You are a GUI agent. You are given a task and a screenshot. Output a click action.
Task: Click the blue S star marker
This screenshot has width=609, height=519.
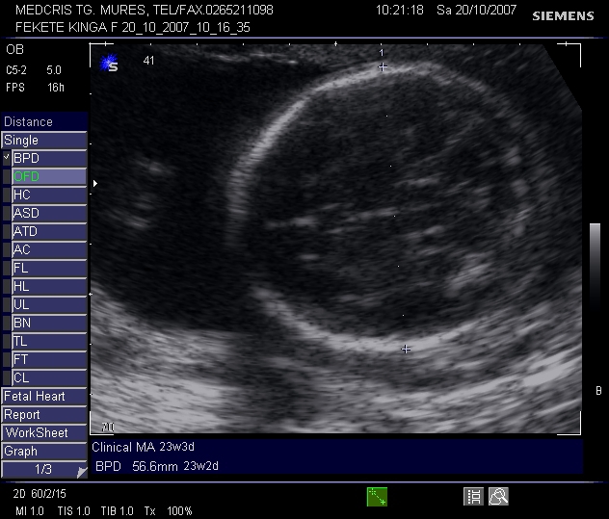(x=109, y=65)
